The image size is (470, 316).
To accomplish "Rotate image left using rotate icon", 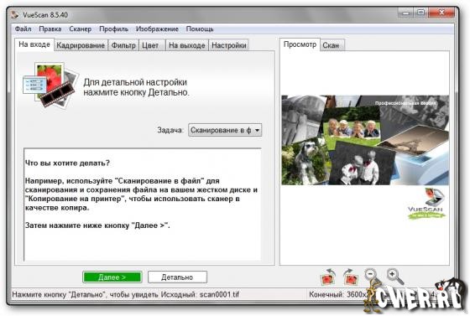I will 328,277.
